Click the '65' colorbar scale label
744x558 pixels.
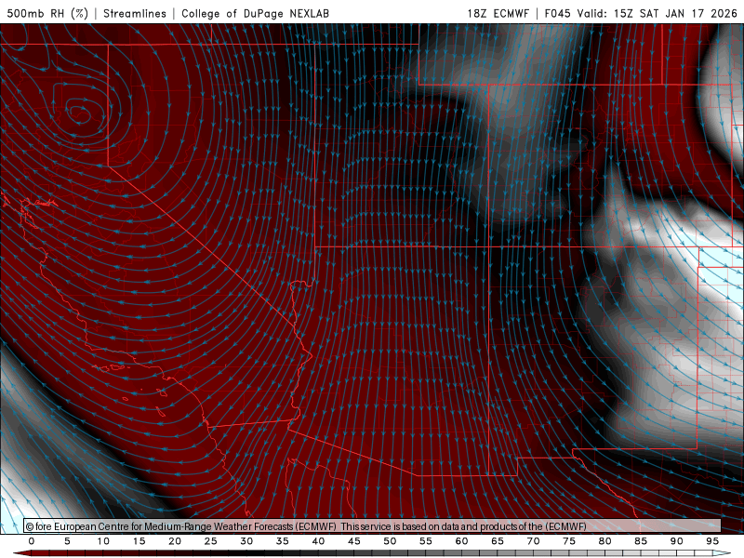coord(498,541)
